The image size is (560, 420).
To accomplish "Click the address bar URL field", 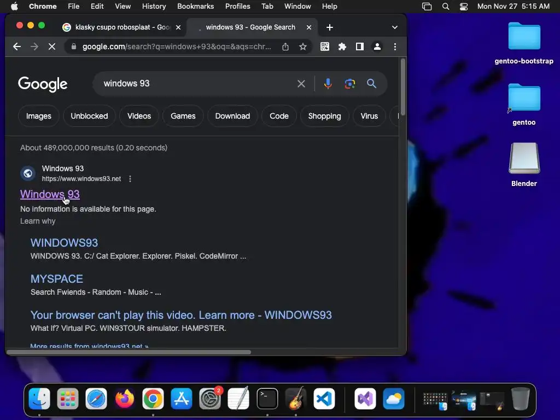I will click(177, 46).
